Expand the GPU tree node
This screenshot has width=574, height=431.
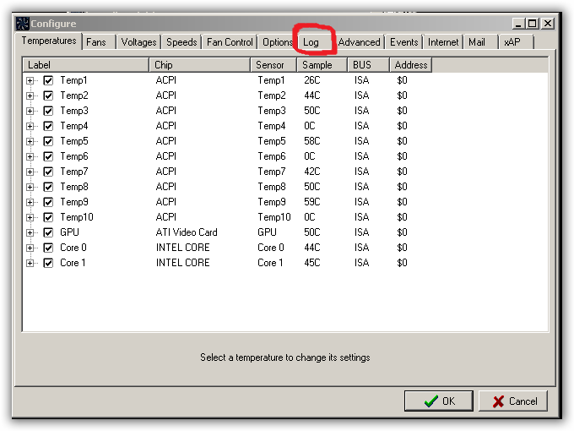click(30, 232)
